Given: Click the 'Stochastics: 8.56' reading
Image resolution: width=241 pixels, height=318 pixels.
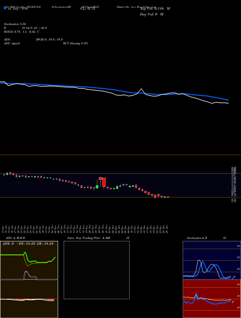Looking at the screenshot, I should [x=15, y=24].
